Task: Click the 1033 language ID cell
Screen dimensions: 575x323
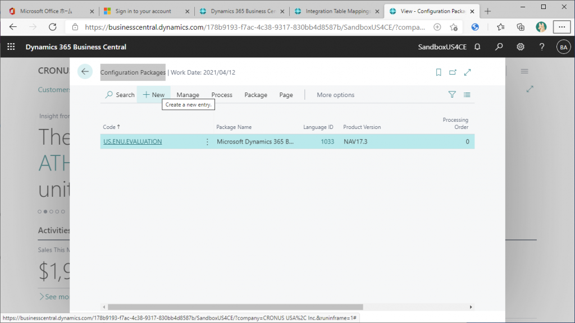Action: (x=327, y=142)
